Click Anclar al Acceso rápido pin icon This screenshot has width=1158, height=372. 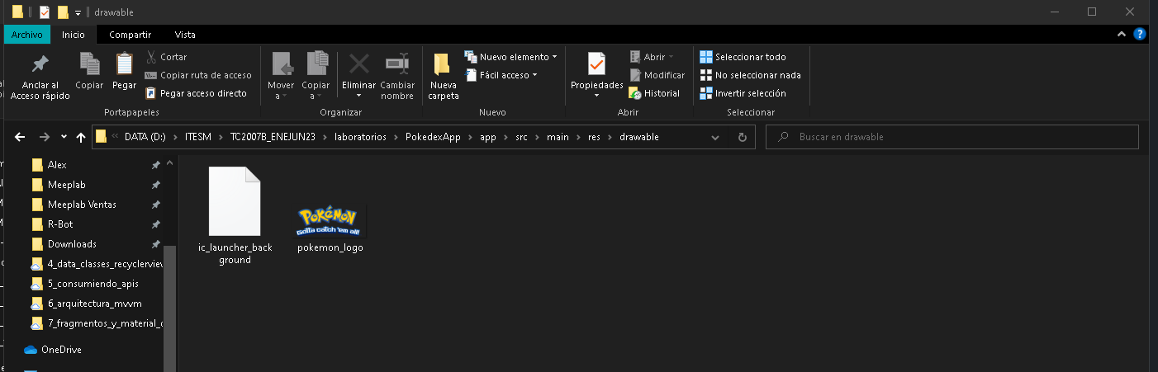(x=40, y=64)
